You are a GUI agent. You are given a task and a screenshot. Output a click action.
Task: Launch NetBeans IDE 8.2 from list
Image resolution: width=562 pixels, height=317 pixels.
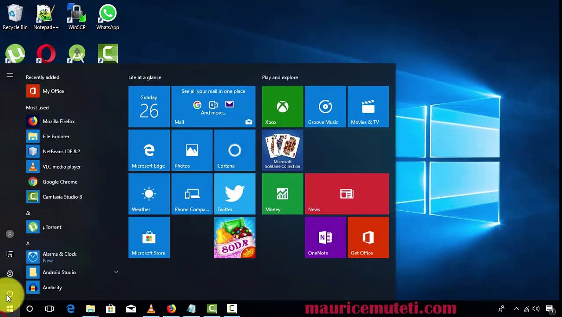coord(73,151)
